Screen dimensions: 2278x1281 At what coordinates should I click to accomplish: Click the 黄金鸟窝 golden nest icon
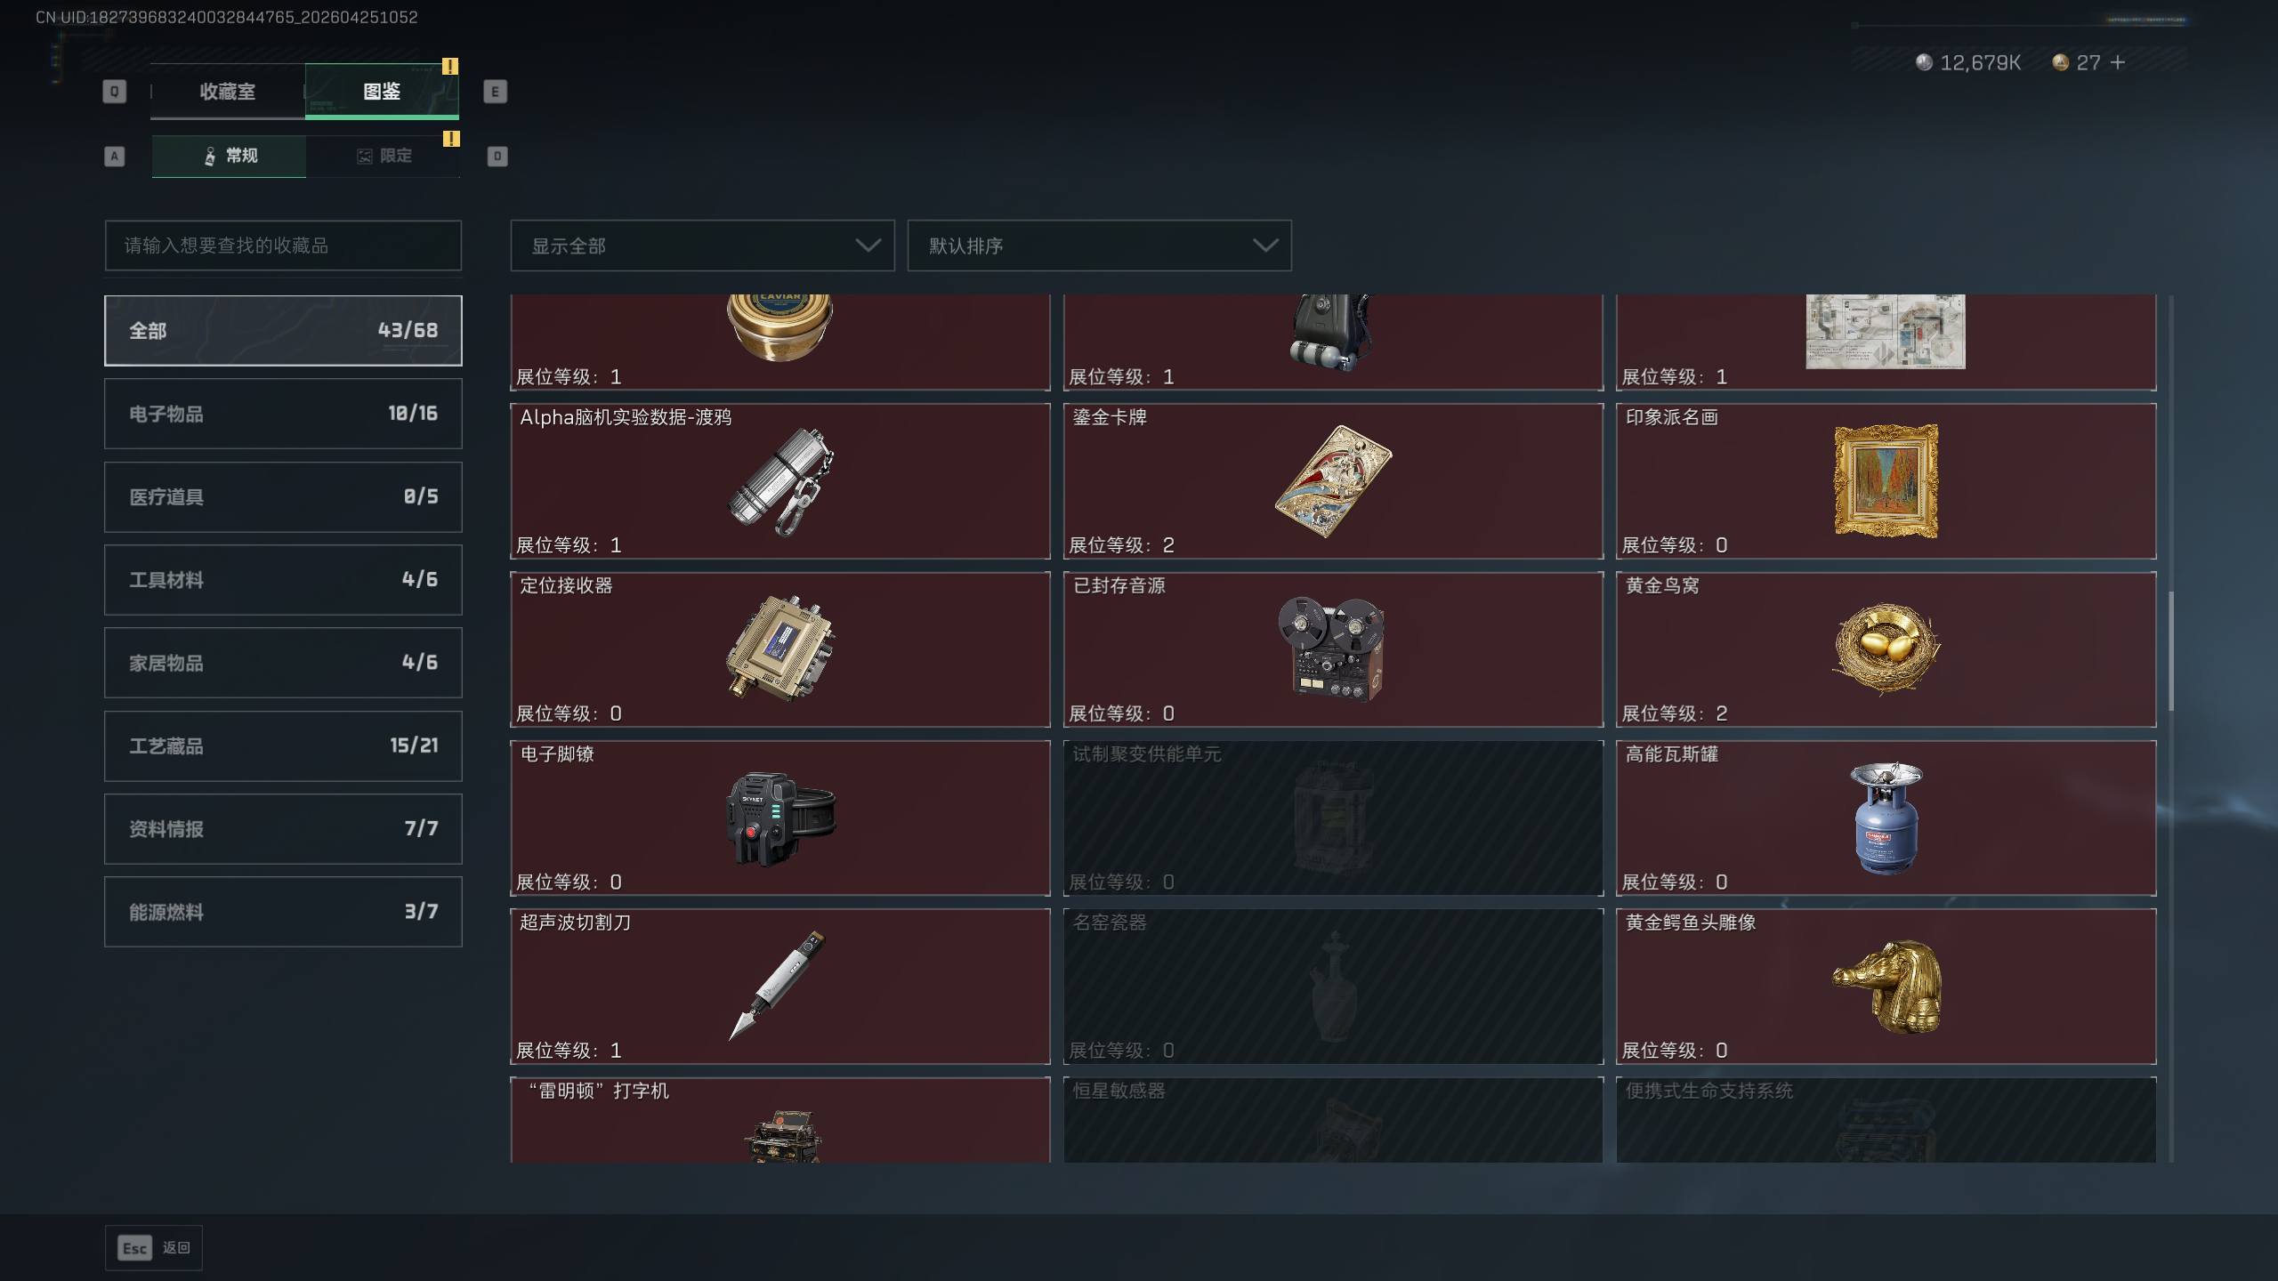point(1886,649)
